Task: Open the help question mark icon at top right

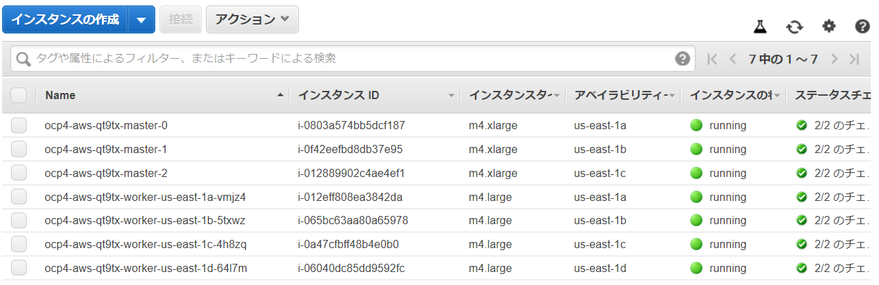Action: [863, 27]
